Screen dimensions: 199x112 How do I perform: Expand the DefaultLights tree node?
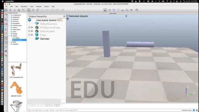coord(29,31)
